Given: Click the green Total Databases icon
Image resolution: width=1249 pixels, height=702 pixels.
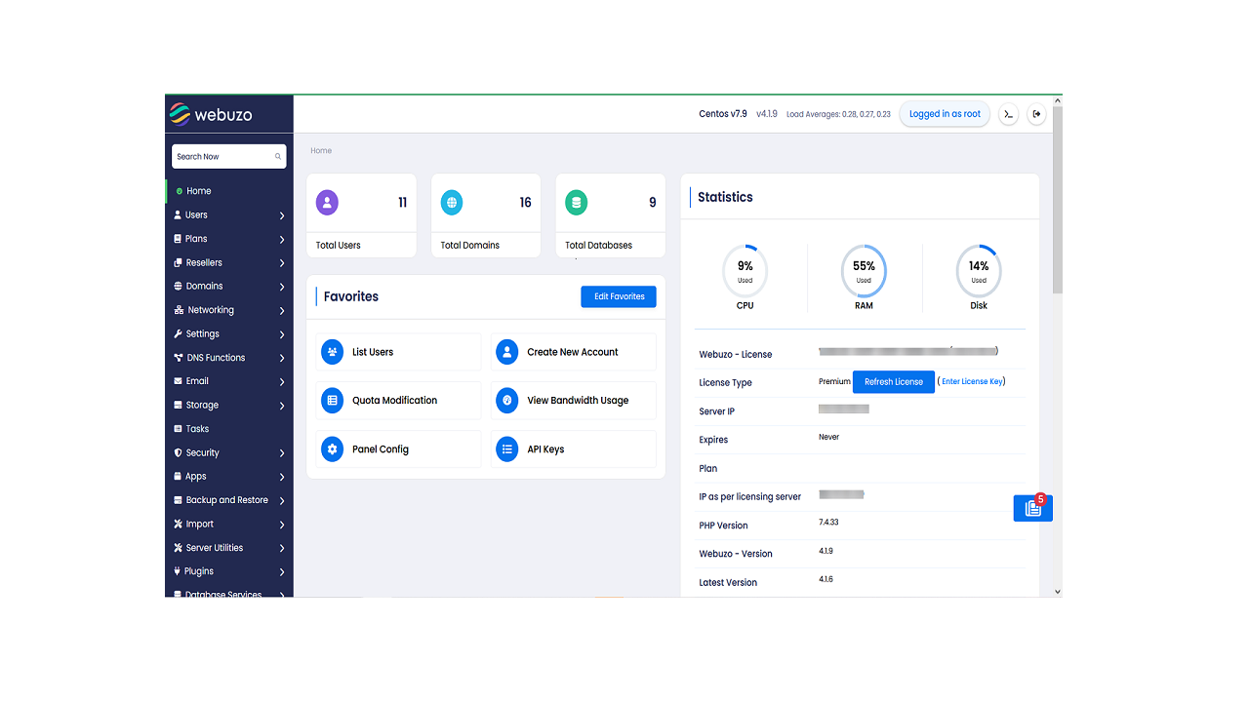Looking at the screenshot, I should (x=576, y=203).
